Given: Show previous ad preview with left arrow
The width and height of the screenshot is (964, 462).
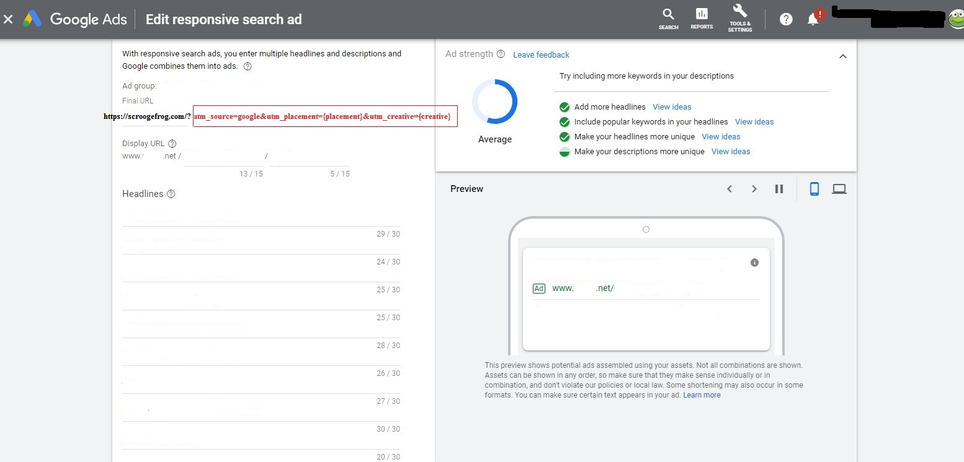Looking at the screenshot, I should [x=730, y=189].
